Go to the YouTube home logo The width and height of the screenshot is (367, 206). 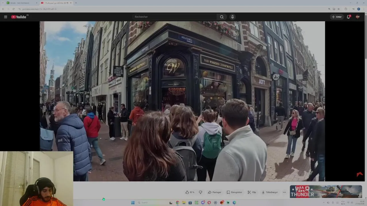19,17
